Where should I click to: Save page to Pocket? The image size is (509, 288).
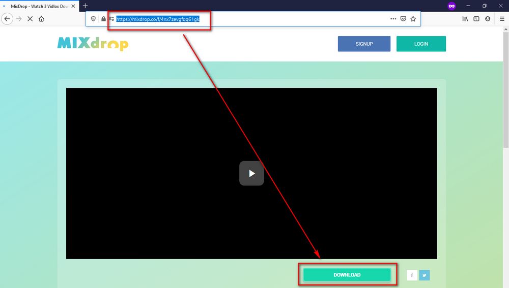(x=403, y=19)
